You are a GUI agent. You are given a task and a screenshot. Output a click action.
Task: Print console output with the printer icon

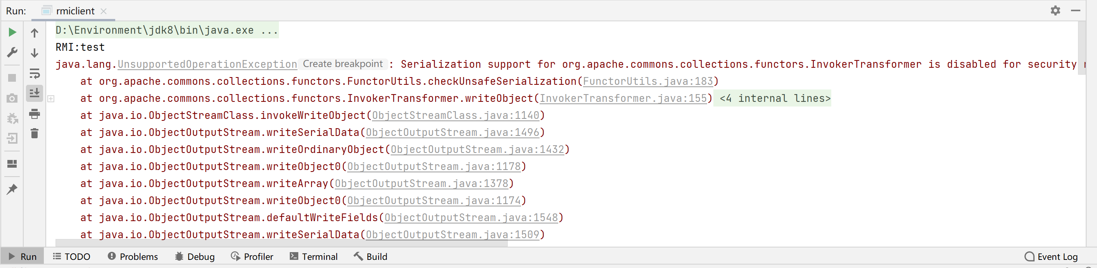coord(35,113)
